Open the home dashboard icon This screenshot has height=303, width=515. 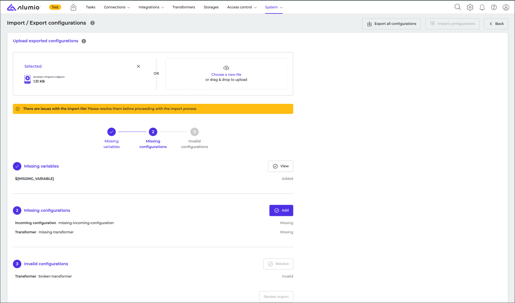coord(73,7)
